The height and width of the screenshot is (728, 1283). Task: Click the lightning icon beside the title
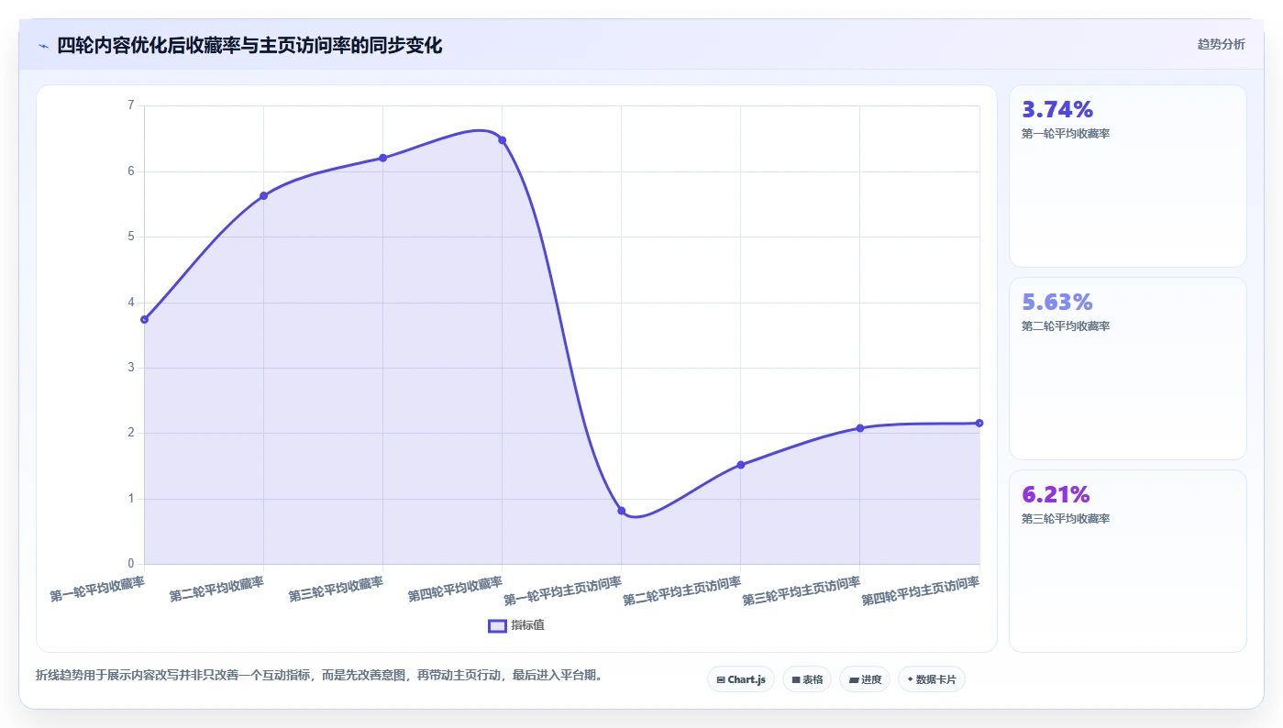(x=43, y=45)
